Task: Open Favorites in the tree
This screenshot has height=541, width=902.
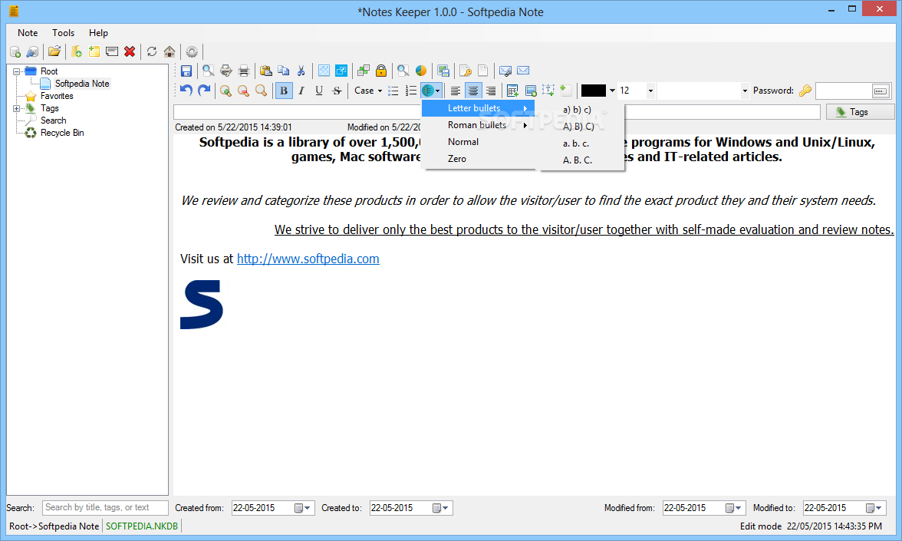Action: [57, 96]
